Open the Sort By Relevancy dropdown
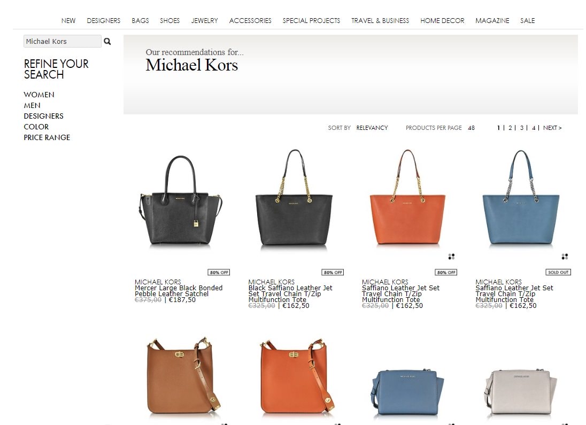Viewport: 586px width, 425px height. coord(372,128)
